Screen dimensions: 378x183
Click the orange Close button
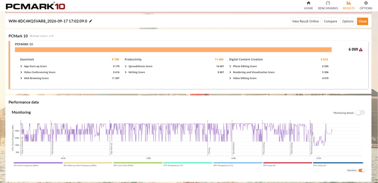362,21
